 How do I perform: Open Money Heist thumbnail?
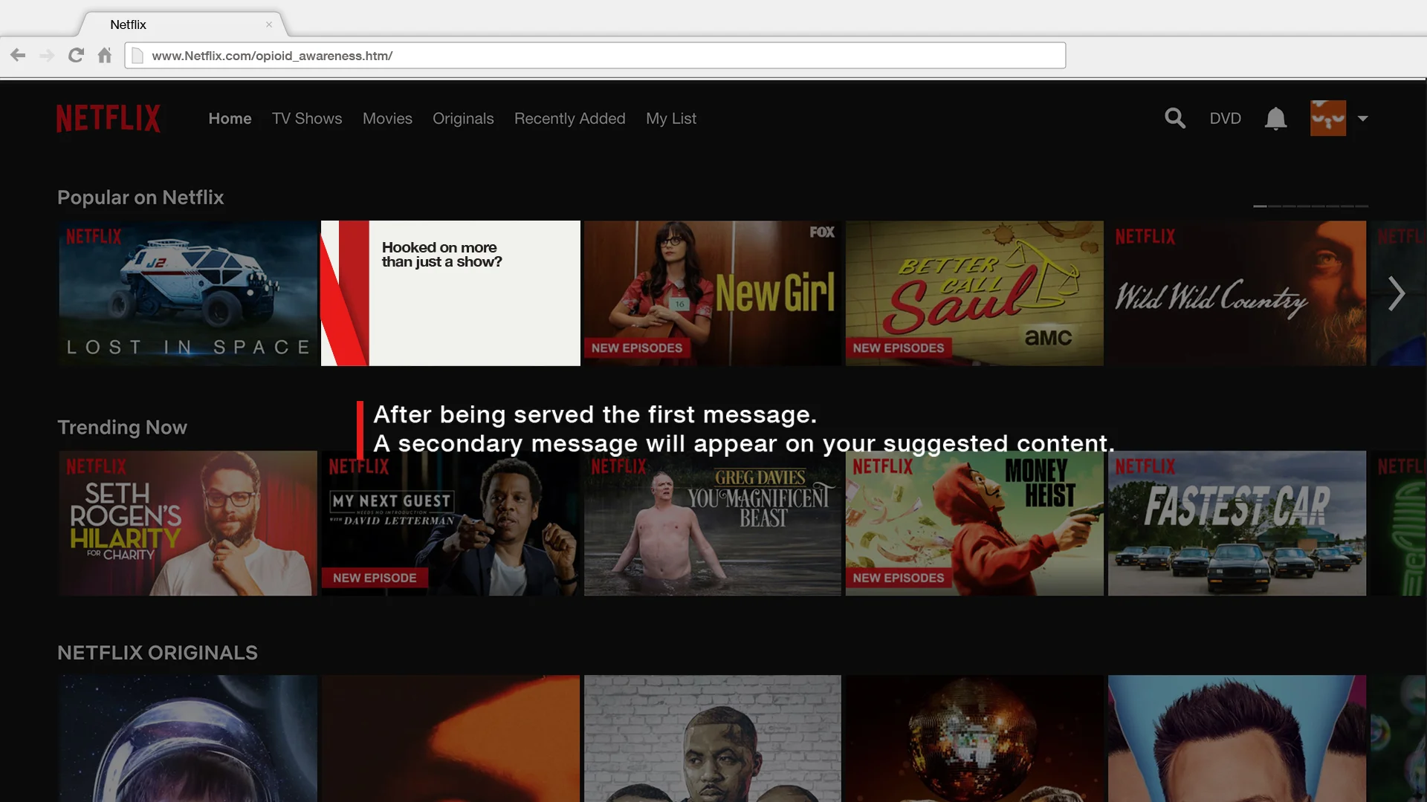coord(974,524)
